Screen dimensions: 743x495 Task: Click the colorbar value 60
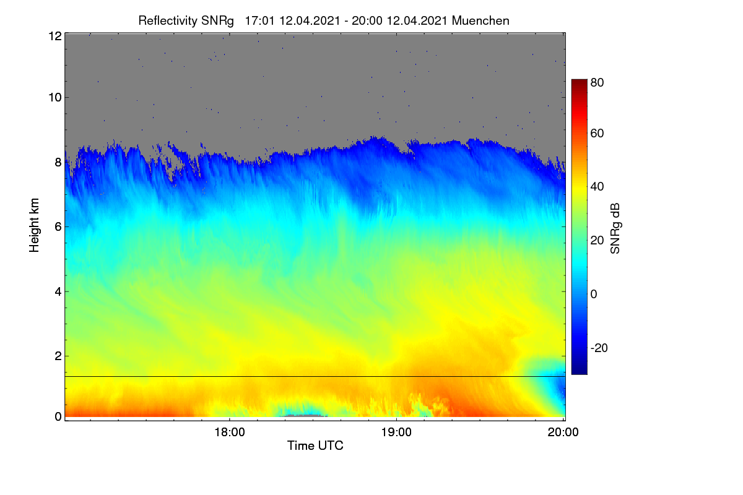pyautogui.click(x=597, y=134)
